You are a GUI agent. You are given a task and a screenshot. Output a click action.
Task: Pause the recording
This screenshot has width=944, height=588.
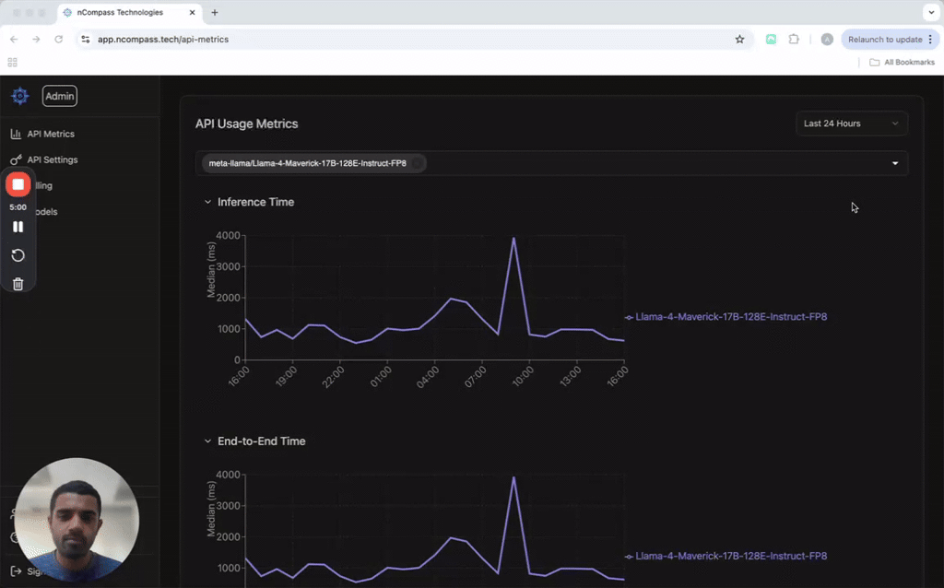point(18,227)
